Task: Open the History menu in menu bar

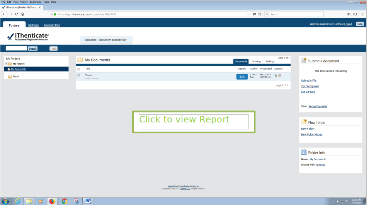Action: click(24, 2)
